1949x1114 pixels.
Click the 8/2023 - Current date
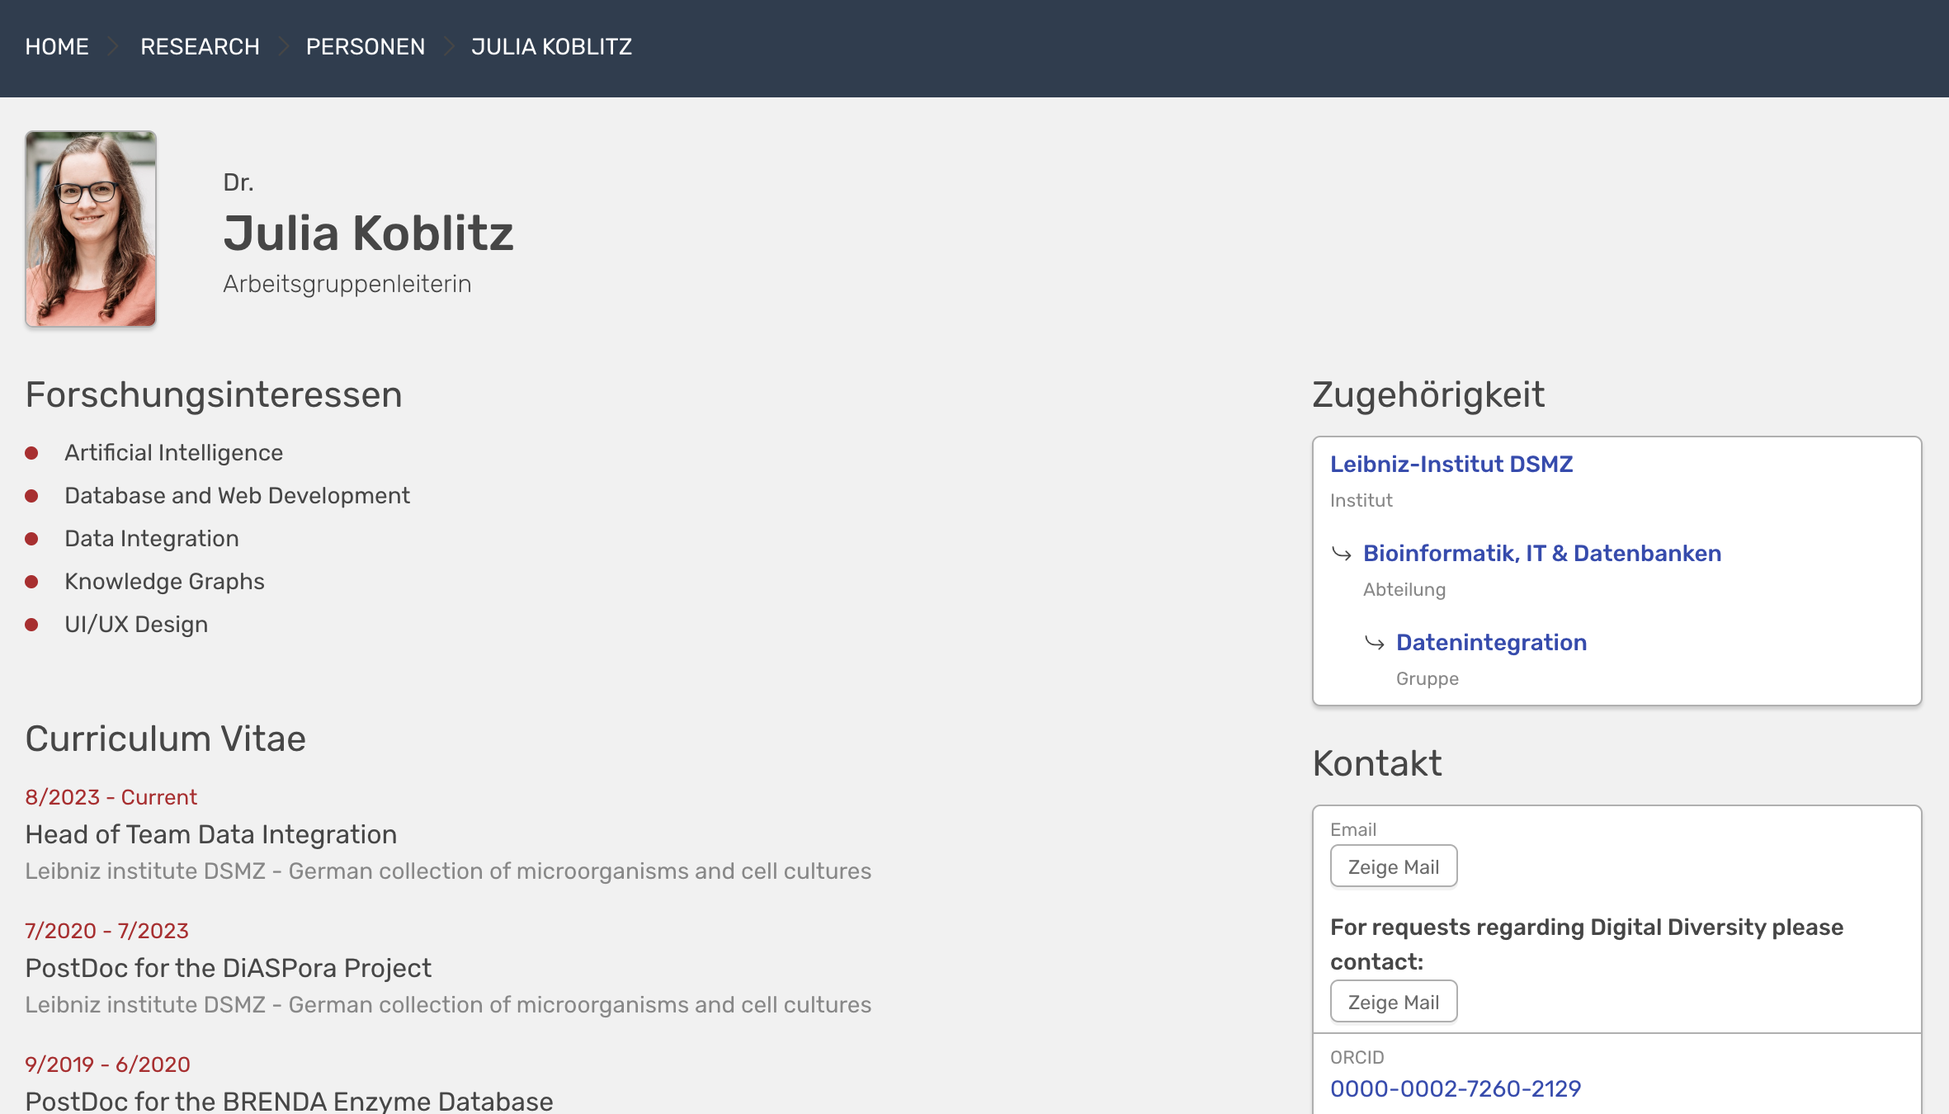pos(111,797)
